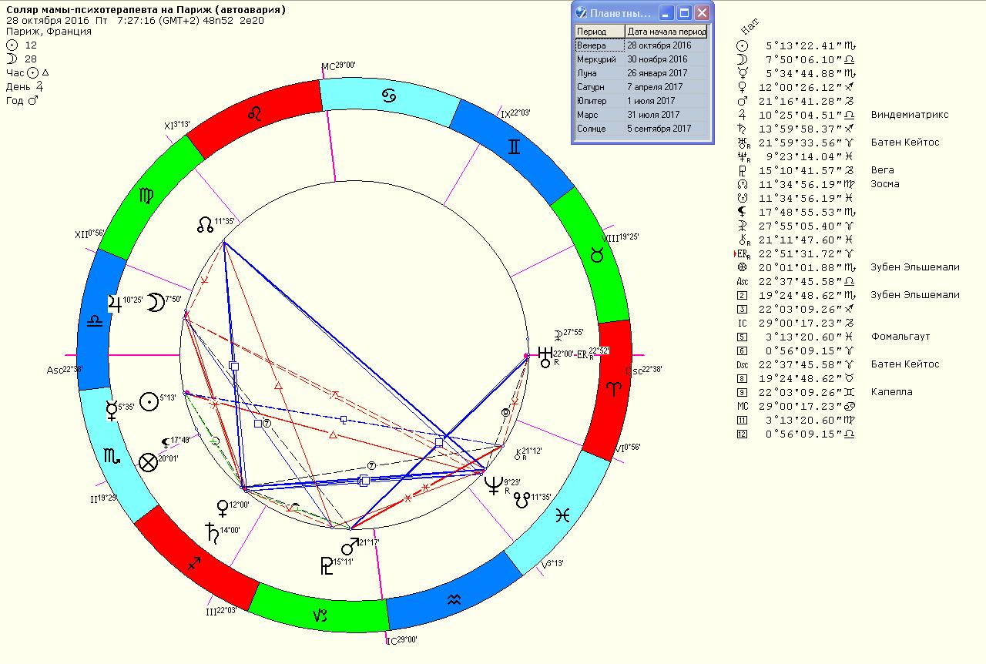Viewport: 986px width, 664px height.
Task: Click the Asc row 22°37'45.58" in list
Action: pyautogui.click(x=797, y=281)
